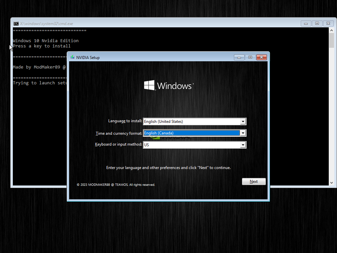Click the cmd.exe window system icon
Viewport: 337px width, 253px height.
16,23
